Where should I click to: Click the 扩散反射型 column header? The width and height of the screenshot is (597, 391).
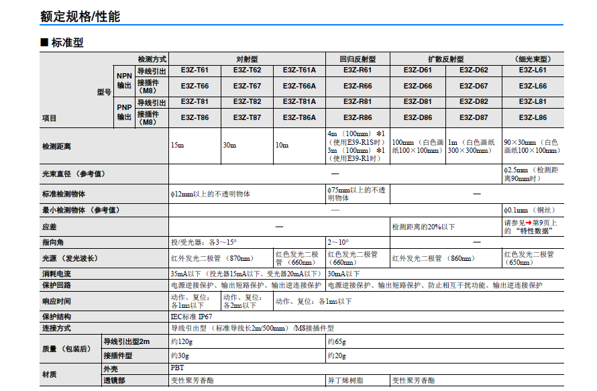(446, 59)
